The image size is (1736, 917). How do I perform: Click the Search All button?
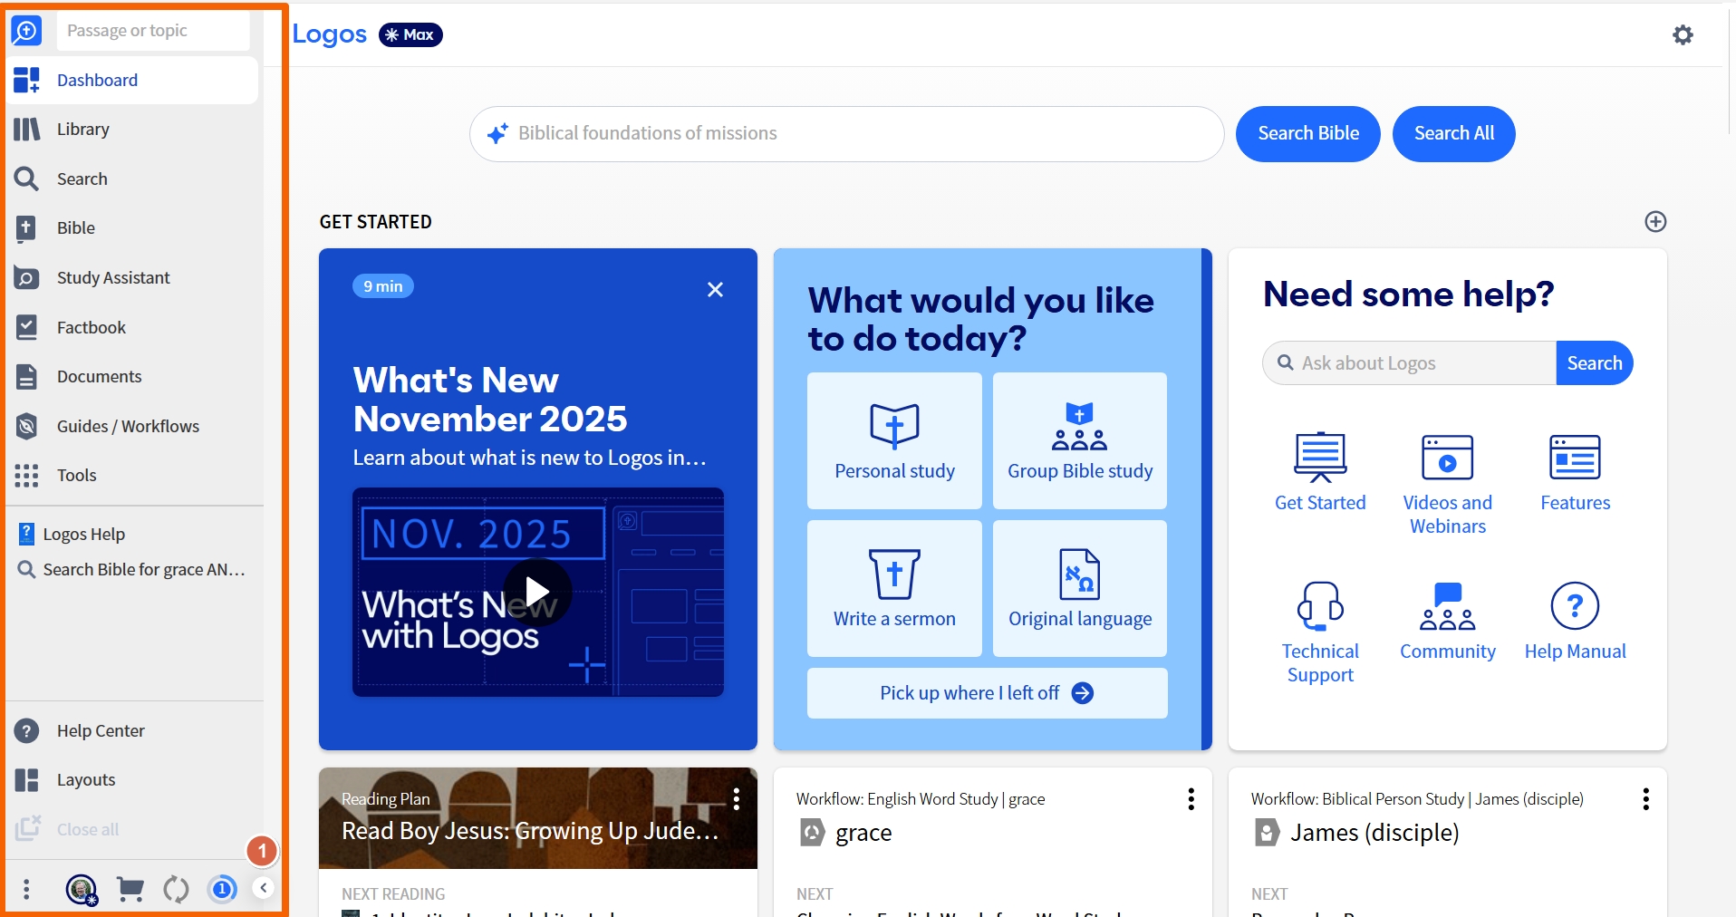click(x=1454, y=134)
